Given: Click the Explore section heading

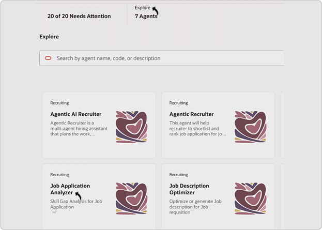Looking at the screenshot, I should [49, 37].
